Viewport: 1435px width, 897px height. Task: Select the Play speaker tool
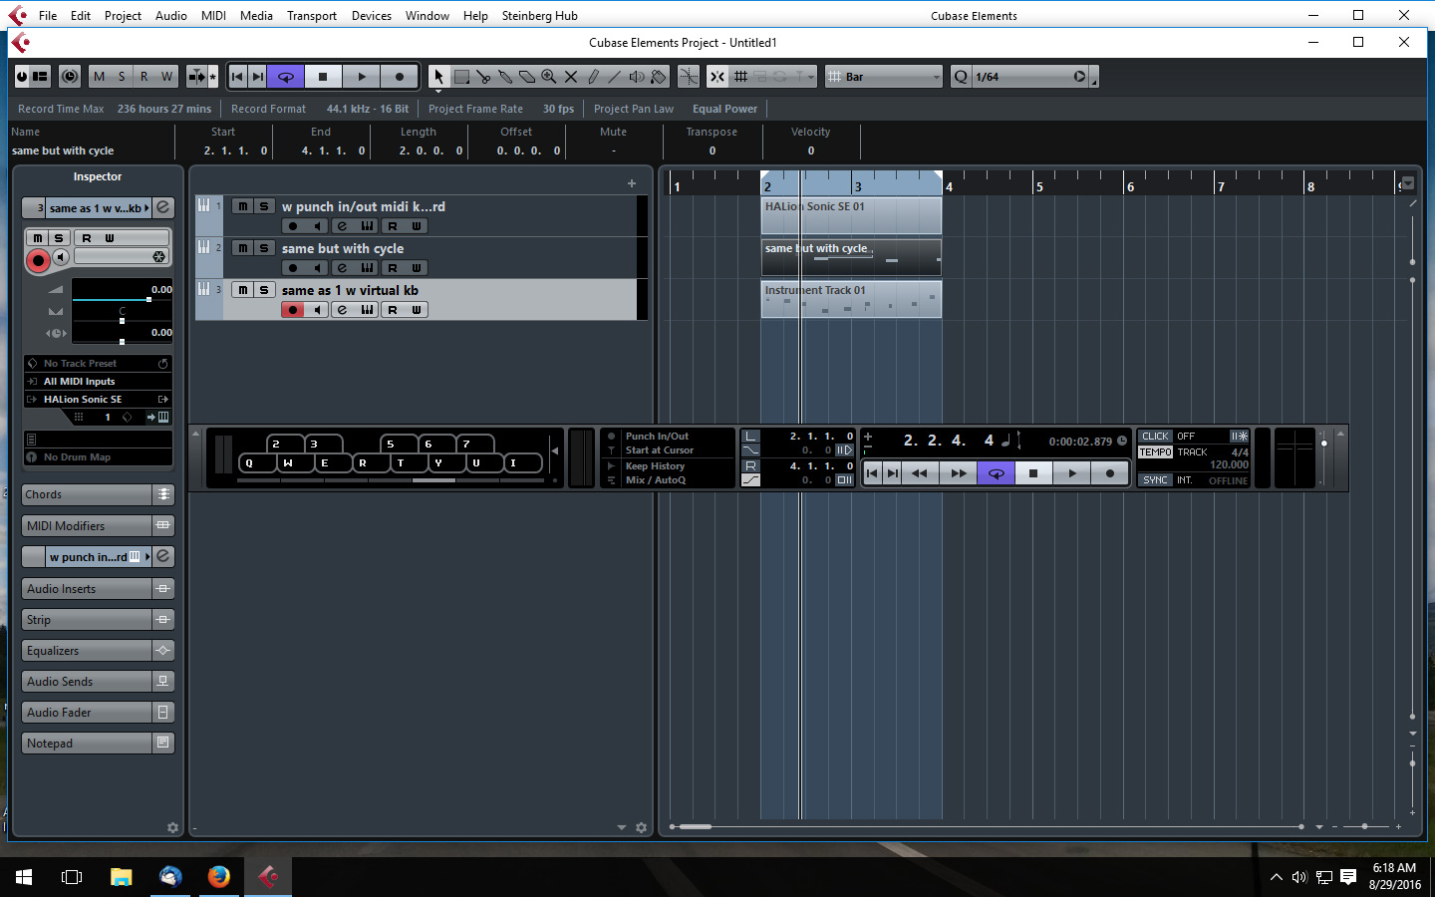pos(637,77)
